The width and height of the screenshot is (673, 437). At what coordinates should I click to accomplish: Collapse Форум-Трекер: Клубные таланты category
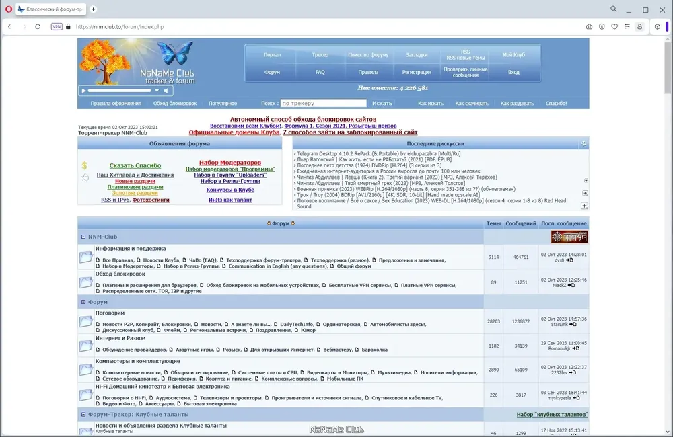[83, 415]
